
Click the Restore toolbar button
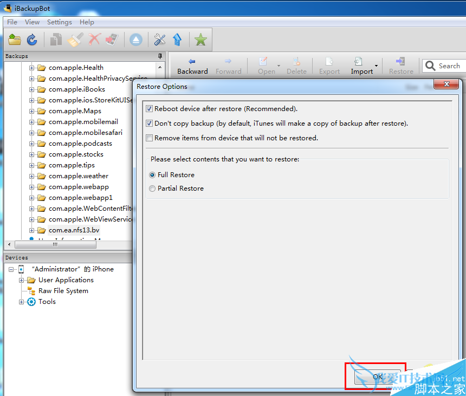tap(401, 66)
